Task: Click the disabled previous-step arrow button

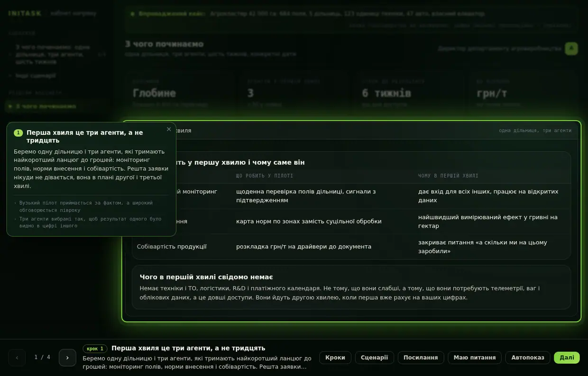Action: point(17,358)
